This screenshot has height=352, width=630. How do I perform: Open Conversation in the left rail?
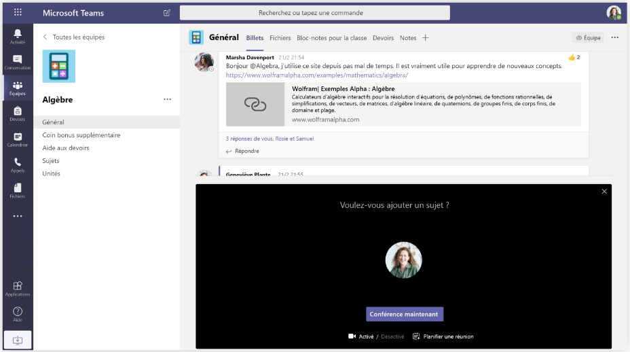[17, 62]
